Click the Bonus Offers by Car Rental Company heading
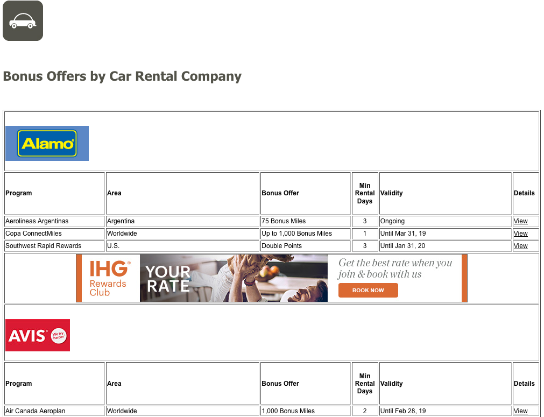The height and width of the screenshot is (417, 544). [122, 76]
